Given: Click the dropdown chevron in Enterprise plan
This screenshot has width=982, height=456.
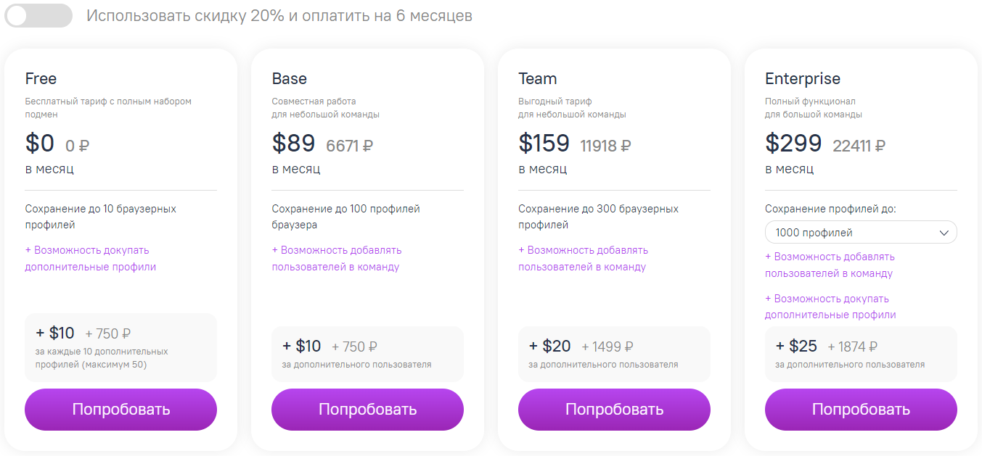Looking at the screenshot, I should click(x=944, y=233).
